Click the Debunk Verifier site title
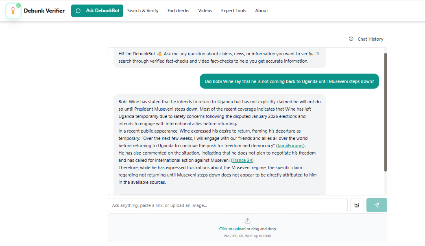This screenshot has height=246, width=425. coord(44,11)
